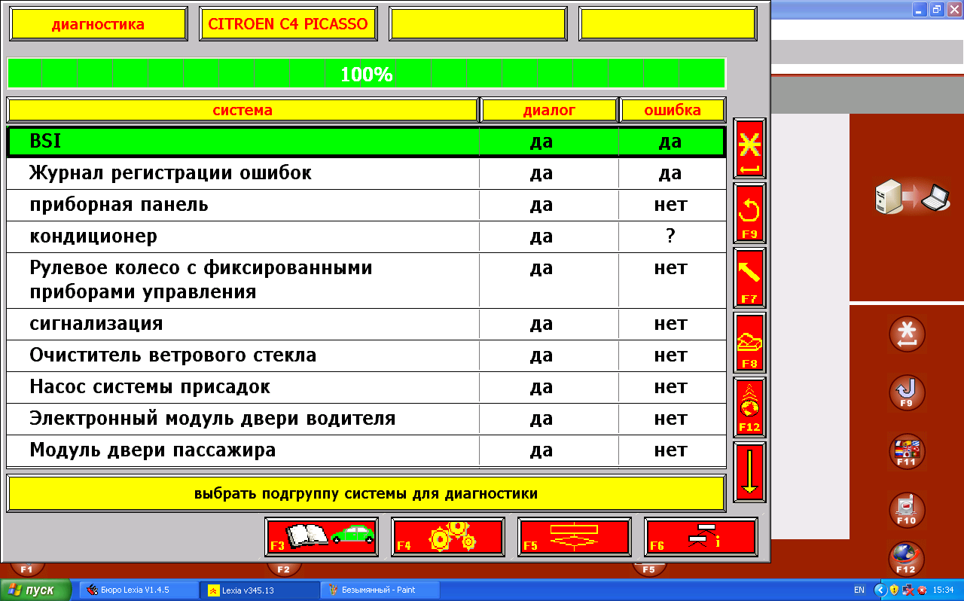
Task: Click the 100% green progress bar
Action: tap(366, 74)
